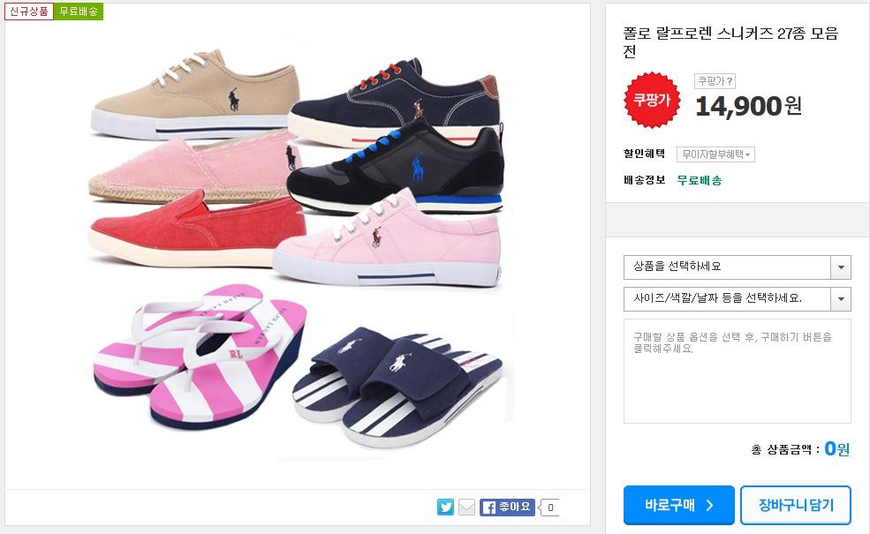Click the navy striped slide sandals image
The width and height of the screenshot is (870, 534).
(x=397, y=386)
